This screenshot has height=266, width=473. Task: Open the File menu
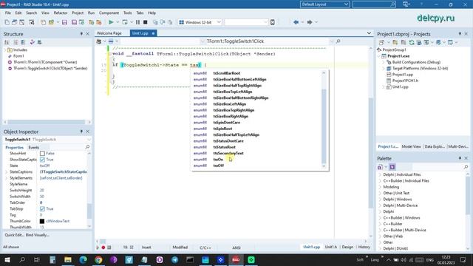tap(8, 13)
